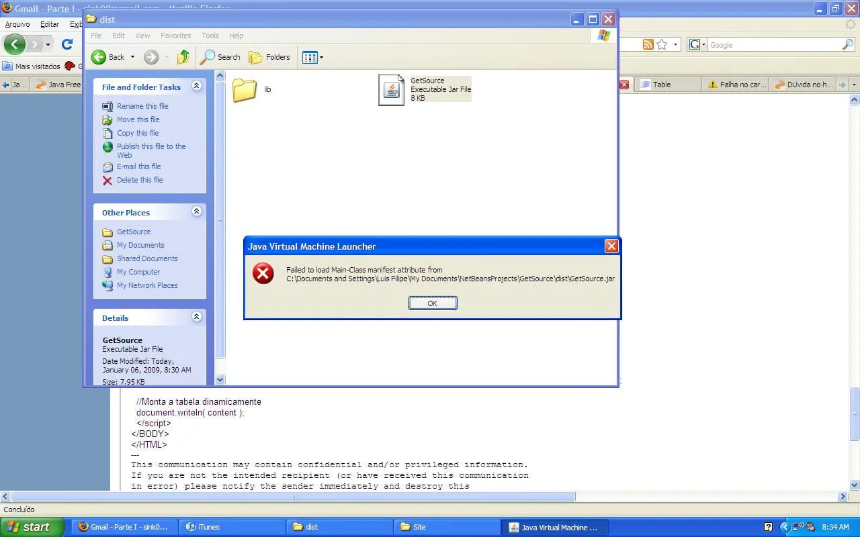Switch to the Site folder taskbar button
Screen dimensions: 860x537
446,527
